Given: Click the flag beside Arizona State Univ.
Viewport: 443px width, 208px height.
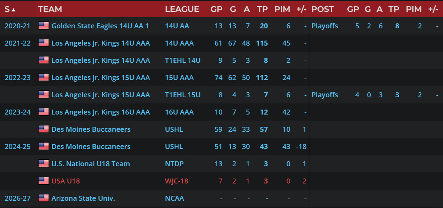Looking at the screenshot, I should point(43,198).
